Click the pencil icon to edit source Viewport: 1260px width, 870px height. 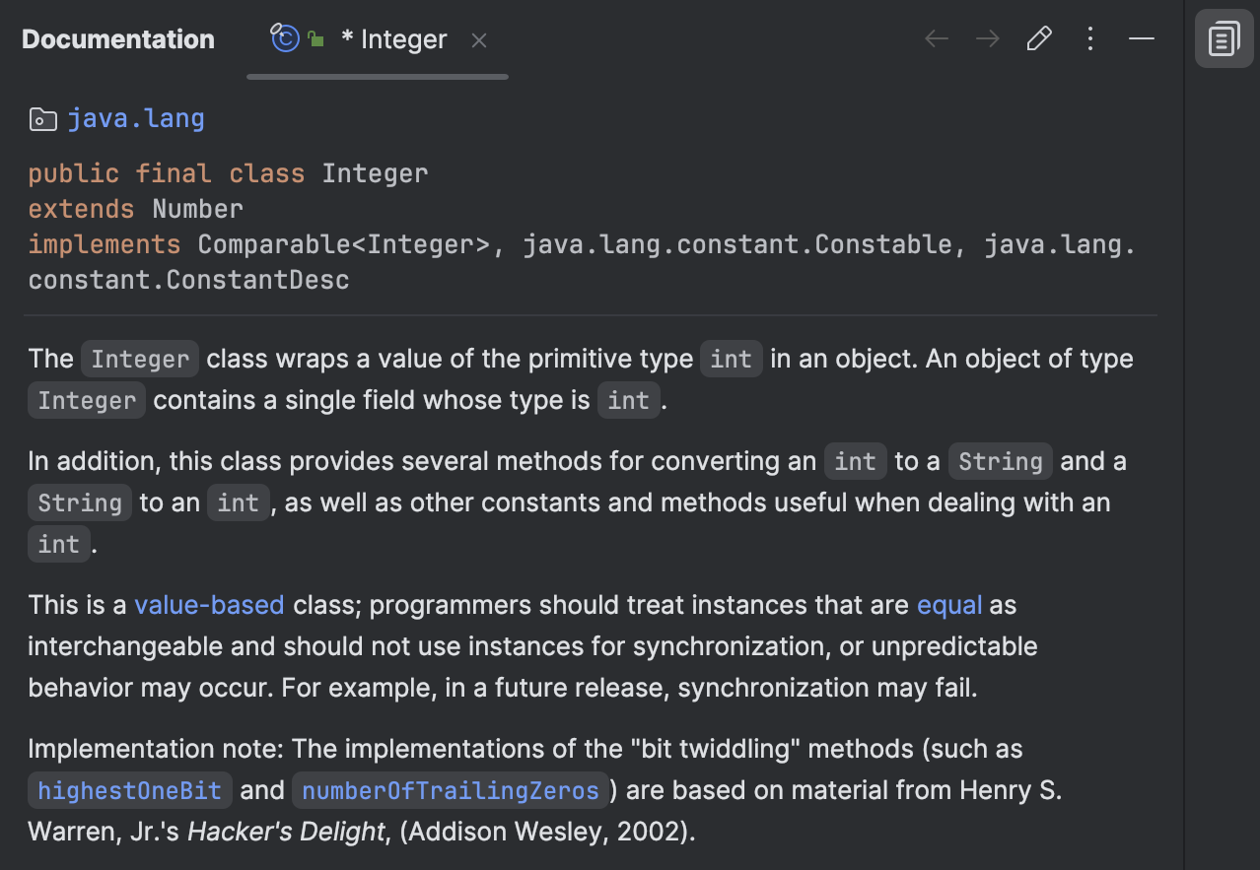tap(1038, 38)
